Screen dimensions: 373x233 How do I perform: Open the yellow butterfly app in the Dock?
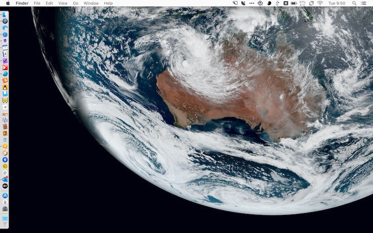(x=5, y=100)
